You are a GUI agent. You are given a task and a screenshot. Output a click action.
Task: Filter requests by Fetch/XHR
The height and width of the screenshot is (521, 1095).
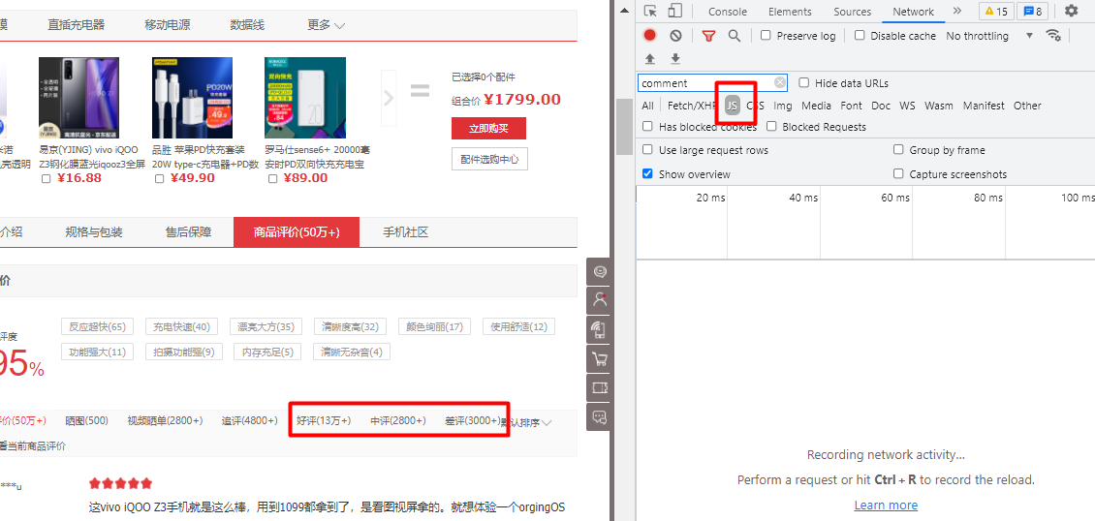pos(691,106)
